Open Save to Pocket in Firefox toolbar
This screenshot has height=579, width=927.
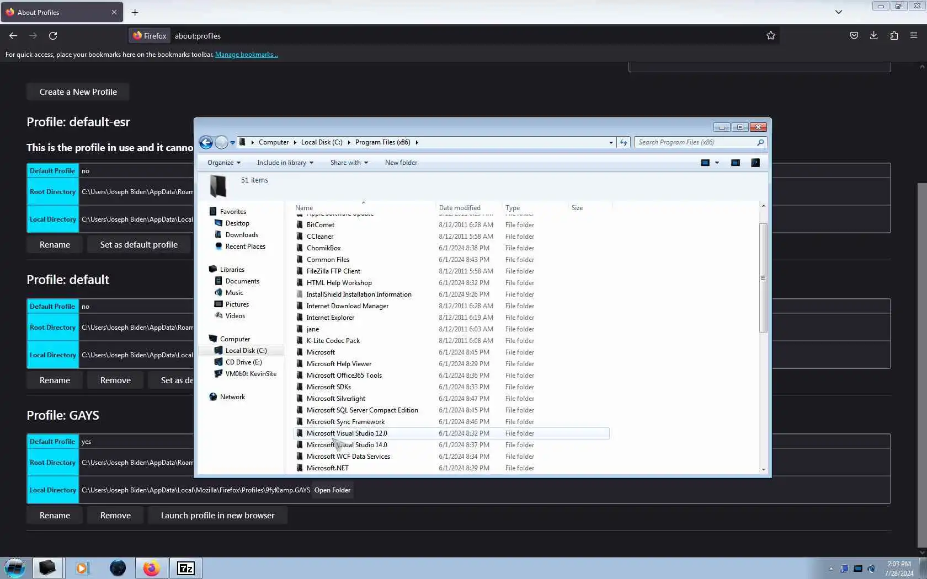854,36
